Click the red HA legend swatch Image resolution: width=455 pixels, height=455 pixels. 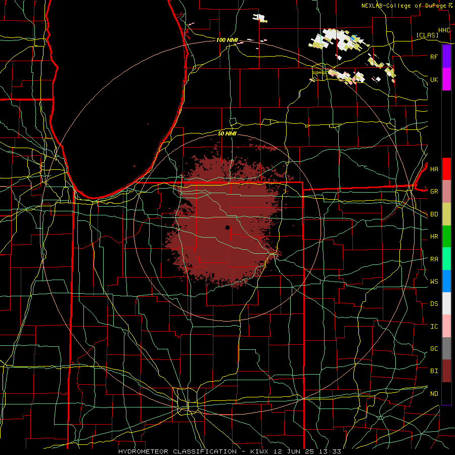click(446, 169)
